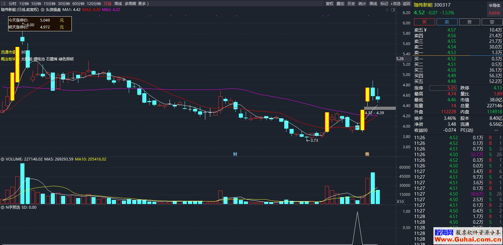The image size is (503, 245).
Task: Click the 锂电池 concept label
Action: point(39,59)
